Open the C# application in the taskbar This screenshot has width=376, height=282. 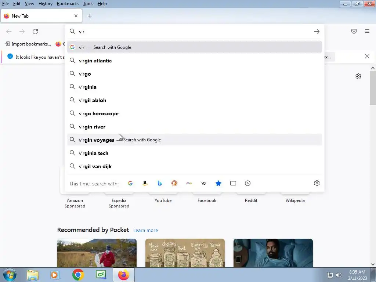coord(101,275)
